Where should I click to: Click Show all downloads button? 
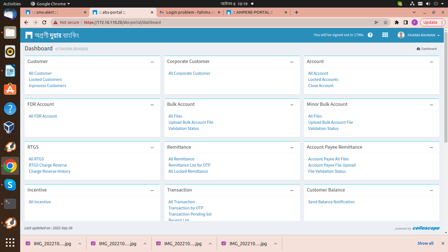425,243
